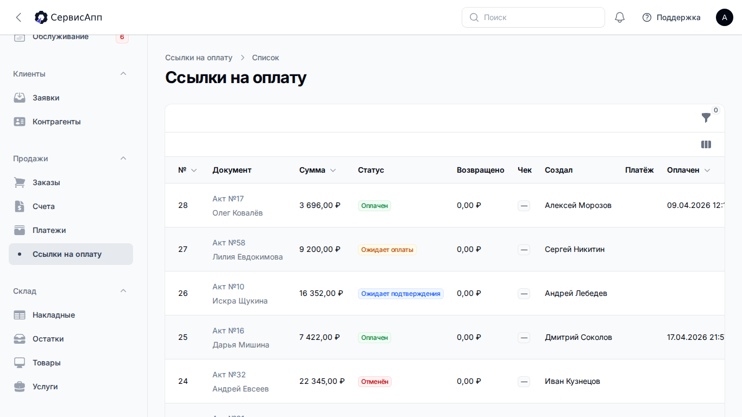Toggle table columns icon
Image resolution: width=742 pixels, height=417 pixels.
click(706, 144)
